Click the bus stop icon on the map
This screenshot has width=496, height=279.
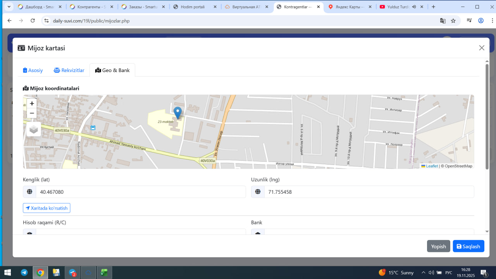coord(93,127)
